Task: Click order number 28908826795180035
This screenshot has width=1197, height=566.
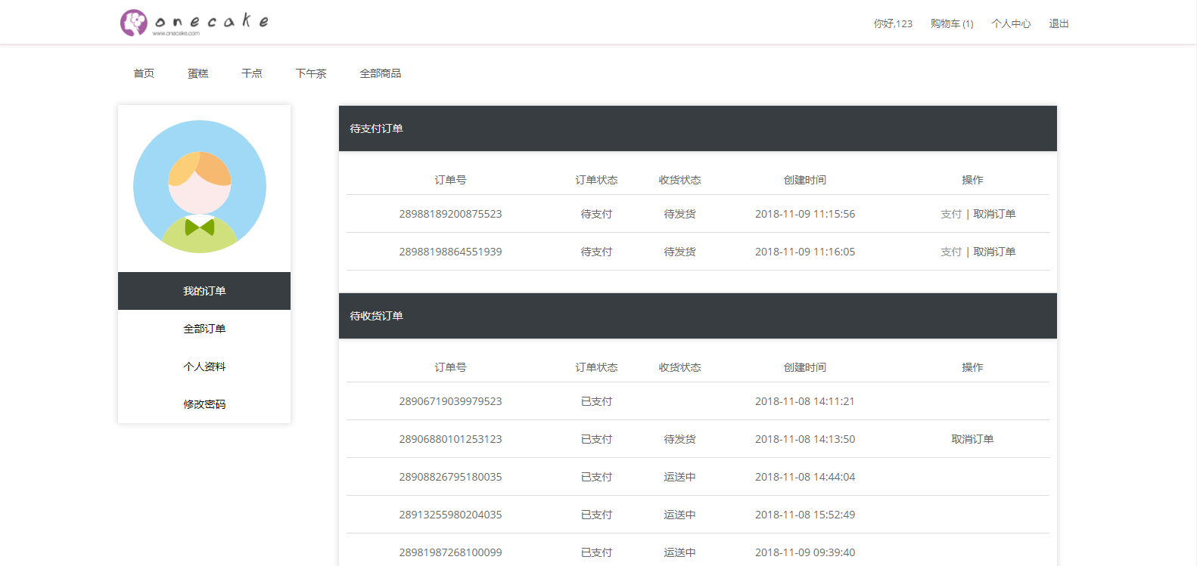Action: tap(450, 477)
